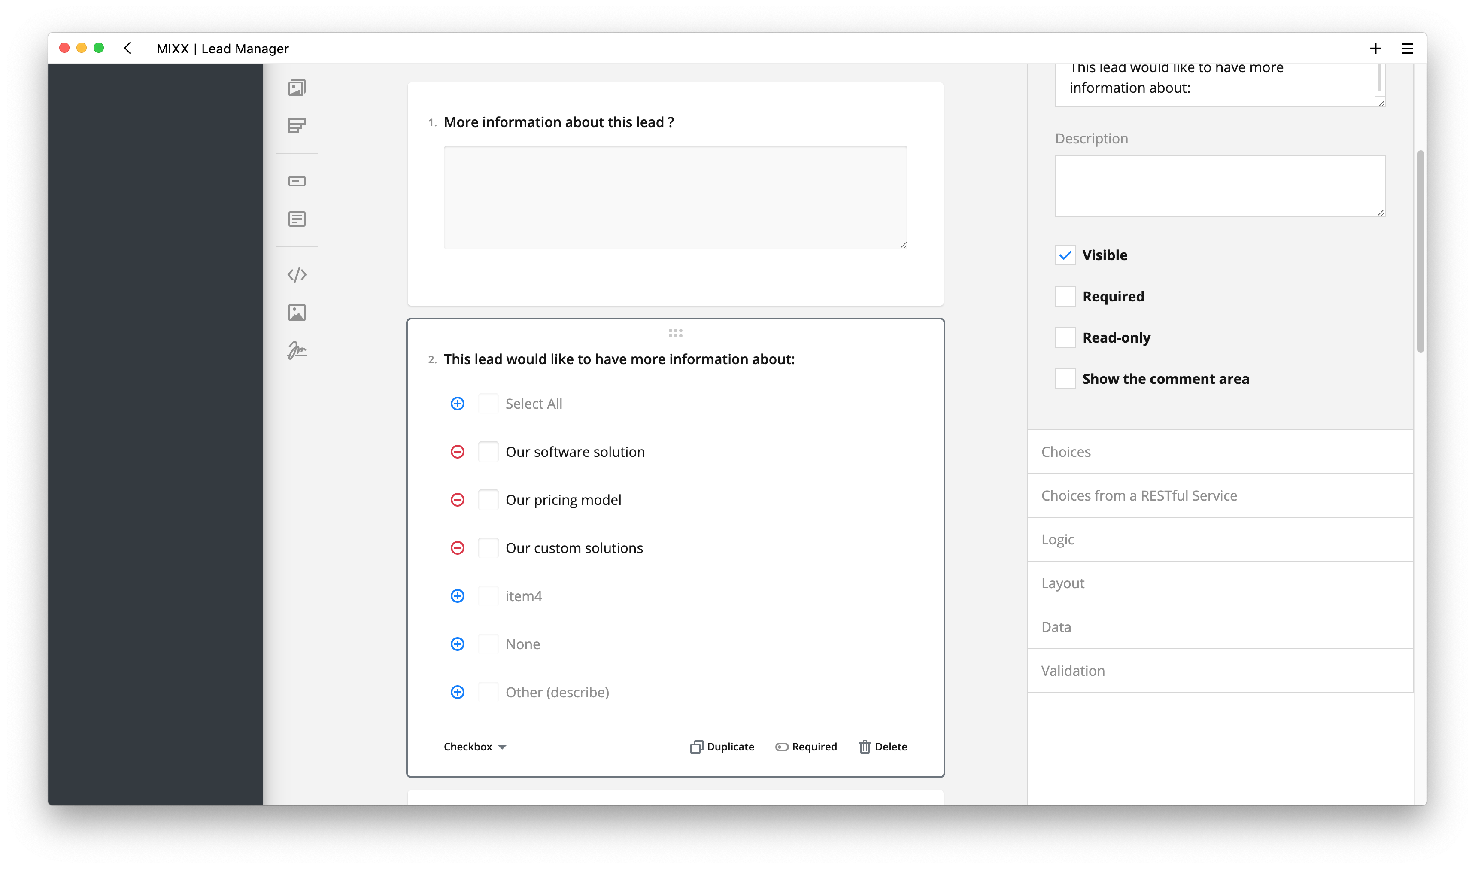This screenshot has width=1475, height=869.
Task: Expand the Data section
Action: tap(1220, 626)
